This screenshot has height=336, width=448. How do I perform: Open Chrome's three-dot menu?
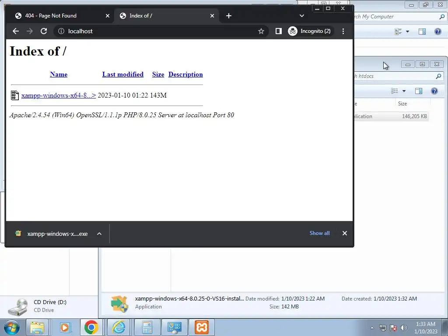coord(343,31)
